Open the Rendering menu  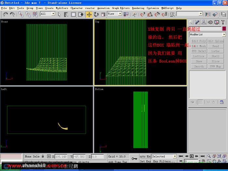(138, 8)
